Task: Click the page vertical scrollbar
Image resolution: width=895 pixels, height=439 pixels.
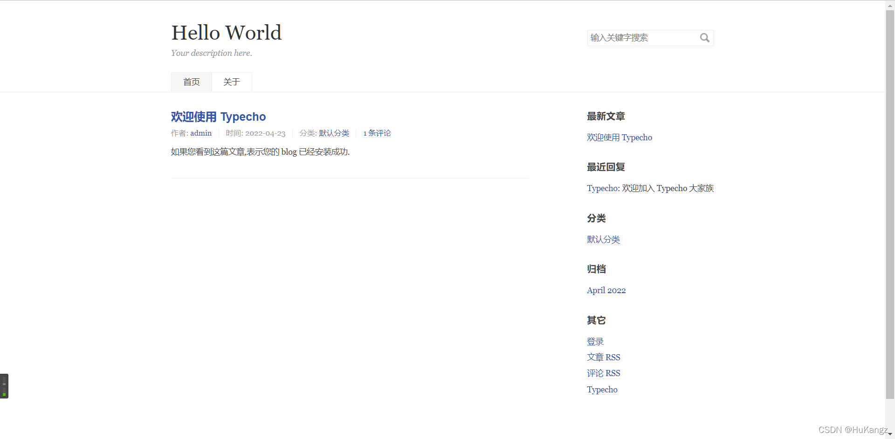Action: (890, 204)
